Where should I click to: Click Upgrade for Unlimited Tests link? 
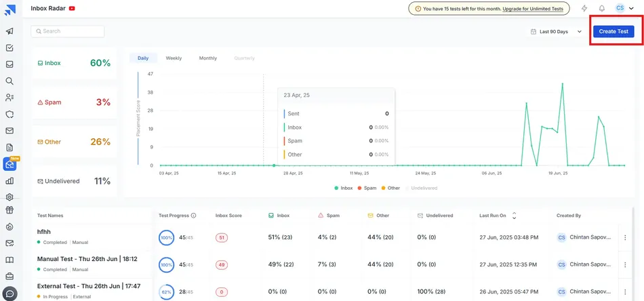pos(533,8)
